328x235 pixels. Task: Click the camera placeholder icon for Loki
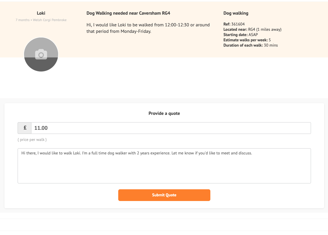coord(41,54)
